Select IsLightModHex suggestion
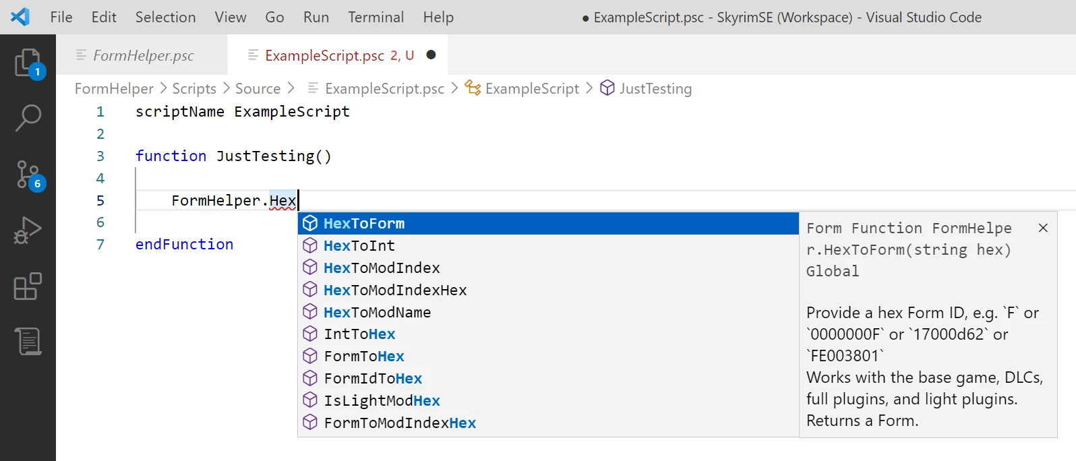The height and width of the screenshot is (461, 1076). click(x=548, y=401)
